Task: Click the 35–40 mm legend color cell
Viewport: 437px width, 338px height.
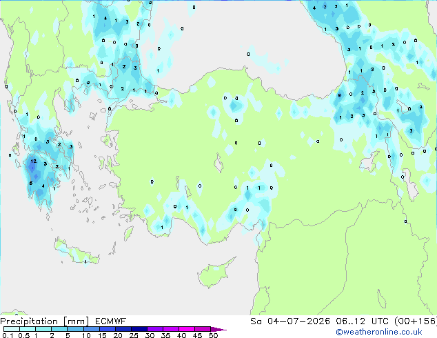Action: click(170, 329)
